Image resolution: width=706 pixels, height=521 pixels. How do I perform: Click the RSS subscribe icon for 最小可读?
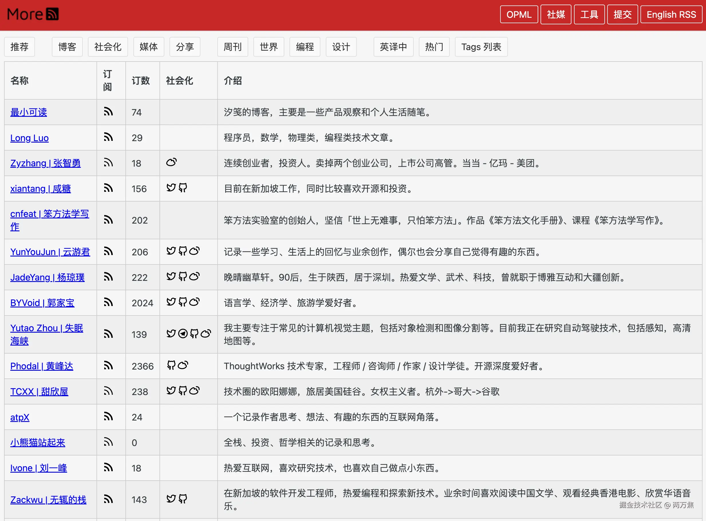coord(108,112)
